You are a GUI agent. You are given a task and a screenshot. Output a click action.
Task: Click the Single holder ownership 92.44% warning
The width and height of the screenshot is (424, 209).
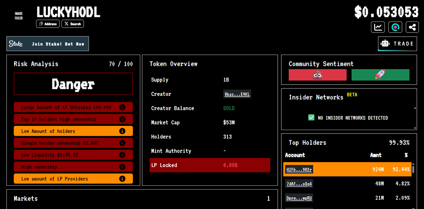pos(73,143)
